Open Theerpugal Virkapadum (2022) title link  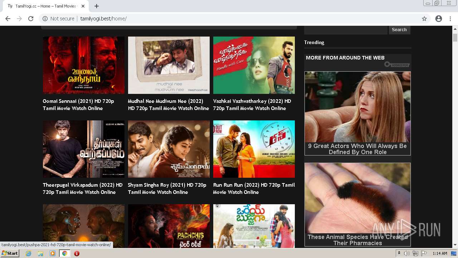(83, 188)
